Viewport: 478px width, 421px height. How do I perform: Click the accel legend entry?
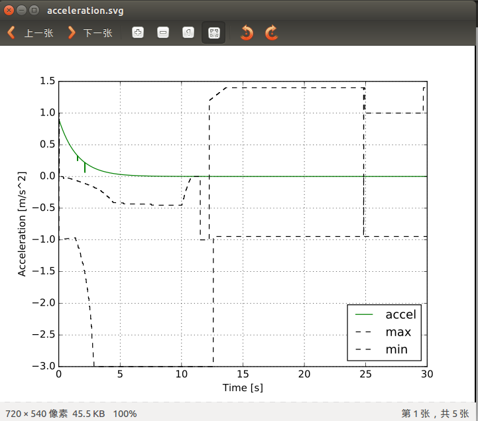pos(400,314)
